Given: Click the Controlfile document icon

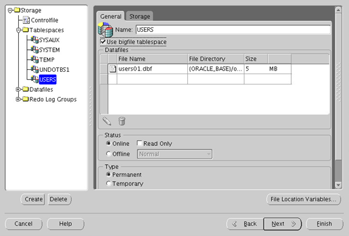Looking at the screenshot, I should [26, 20].
